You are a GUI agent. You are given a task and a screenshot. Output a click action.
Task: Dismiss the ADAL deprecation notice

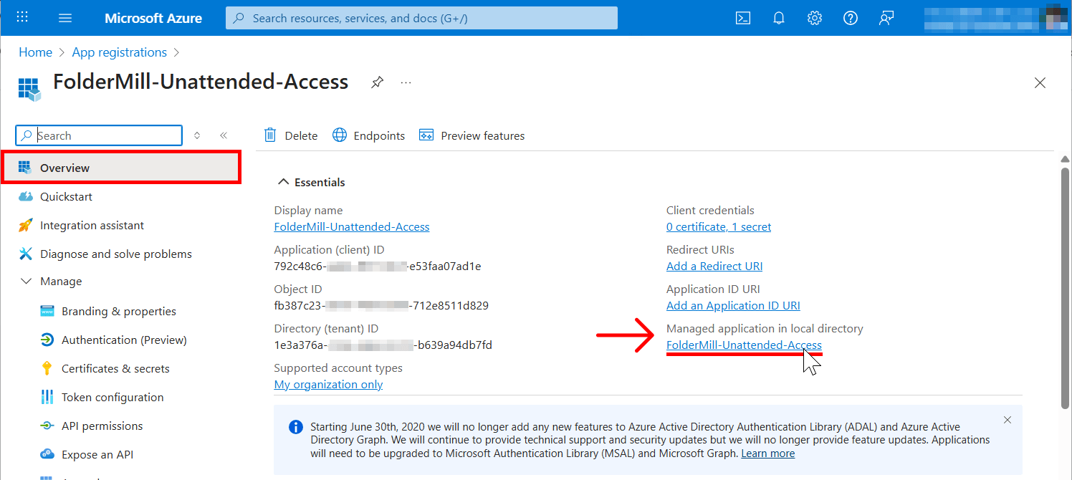(1007, 420)
